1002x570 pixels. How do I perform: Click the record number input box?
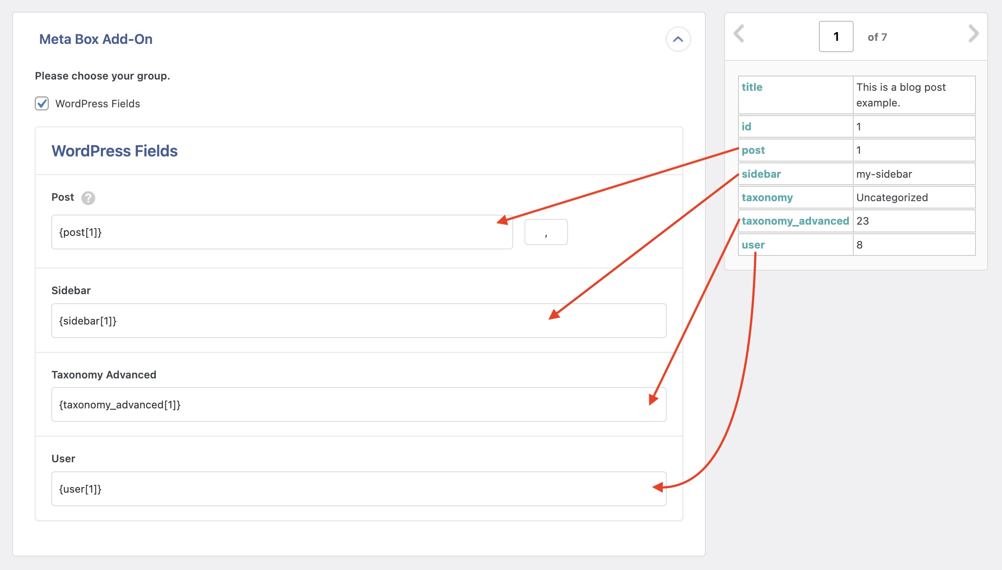[836, 36]
